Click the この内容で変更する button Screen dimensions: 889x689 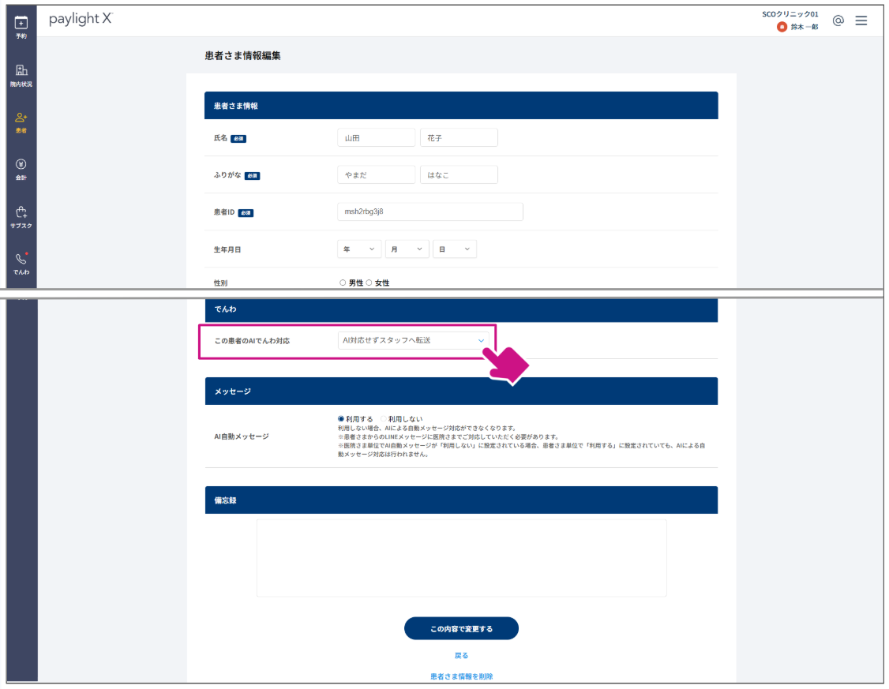pos(461,628)
